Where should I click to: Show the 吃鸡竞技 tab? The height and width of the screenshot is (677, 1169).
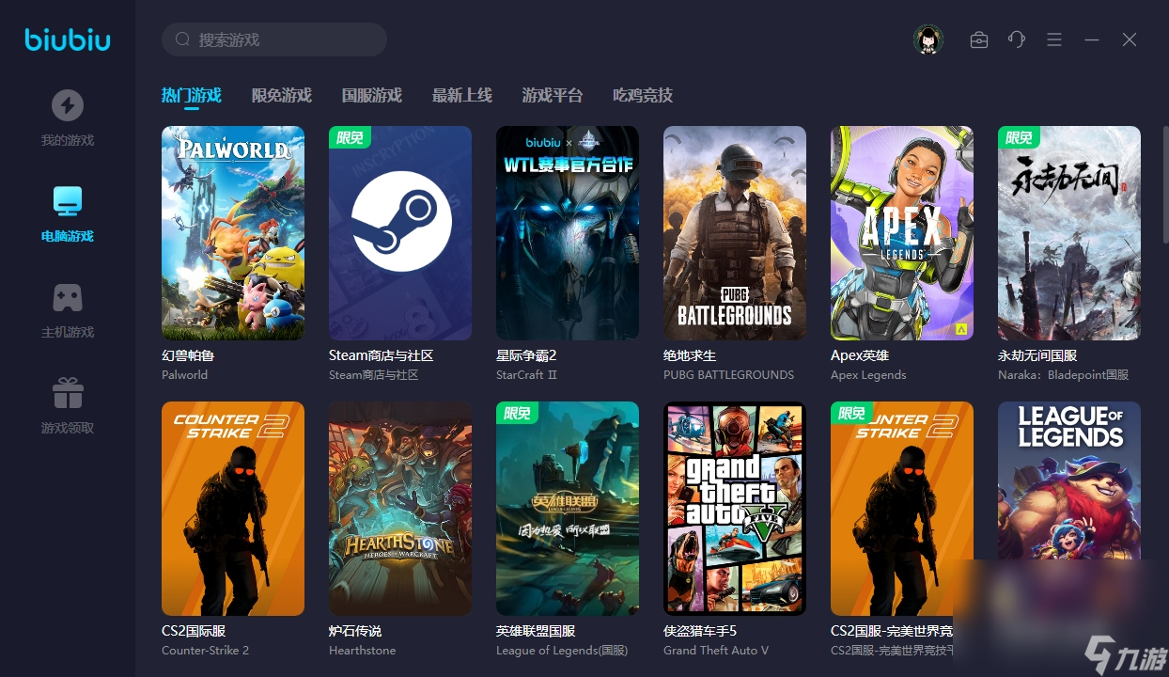click(643, 95)
